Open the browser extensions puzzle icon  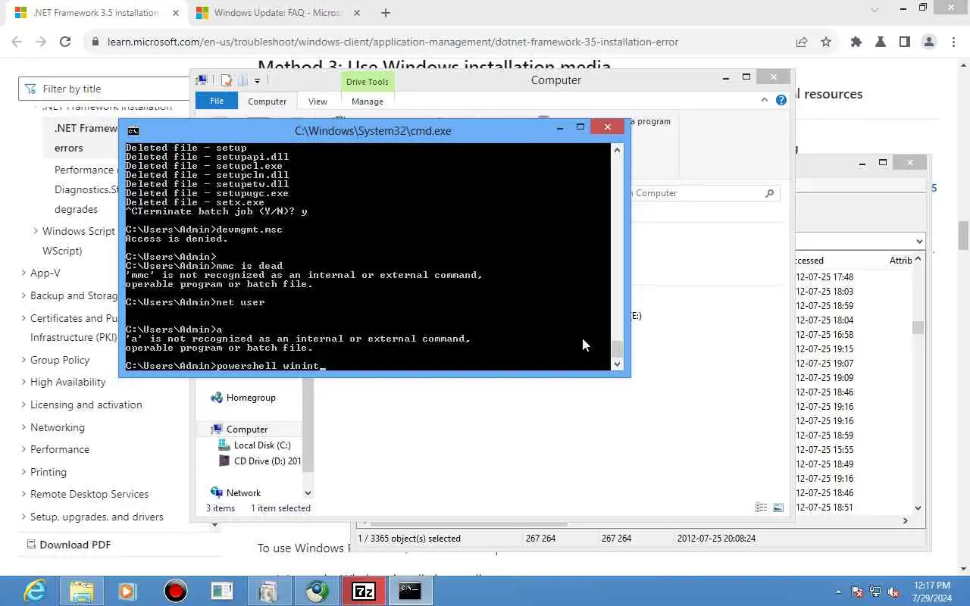point(856,42)
